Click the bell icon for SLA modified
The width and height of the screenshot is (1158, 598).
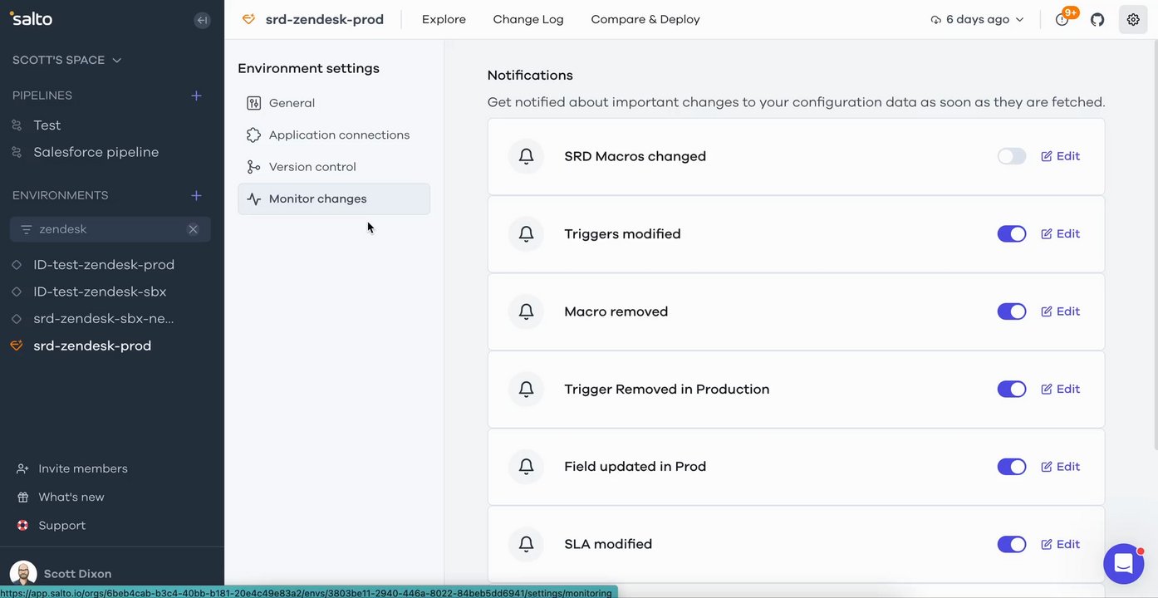pos(526,544)
